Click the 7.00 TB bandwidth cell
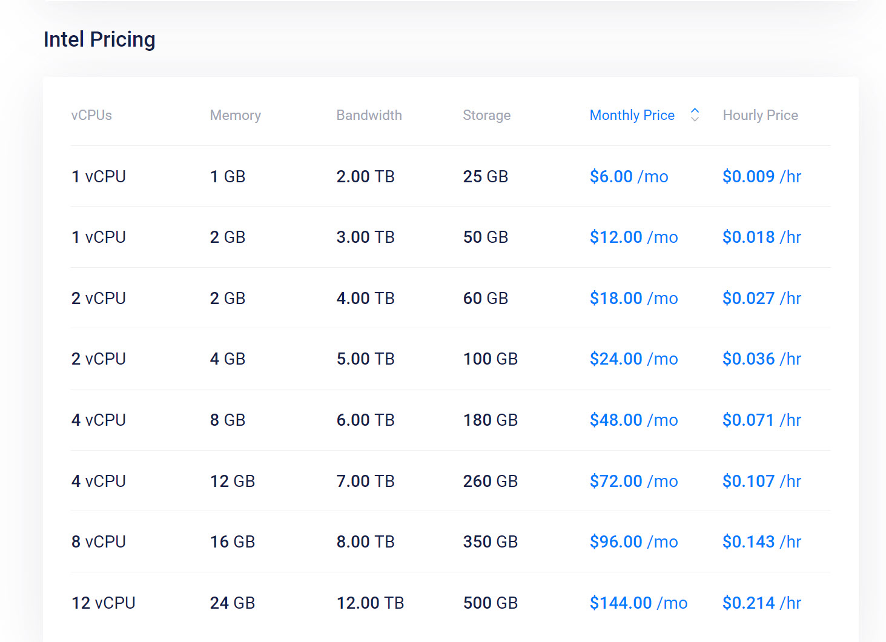Image resolution: width=886 pixels, height=642 pixels. tap(365, 481)
